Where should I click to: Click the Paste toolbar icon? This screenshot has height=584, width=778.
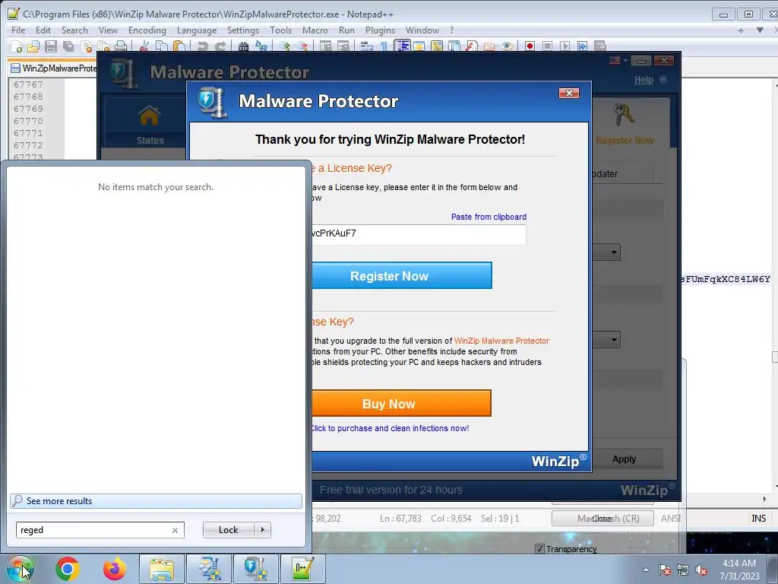pyautogui.click(x=179, y=46)
